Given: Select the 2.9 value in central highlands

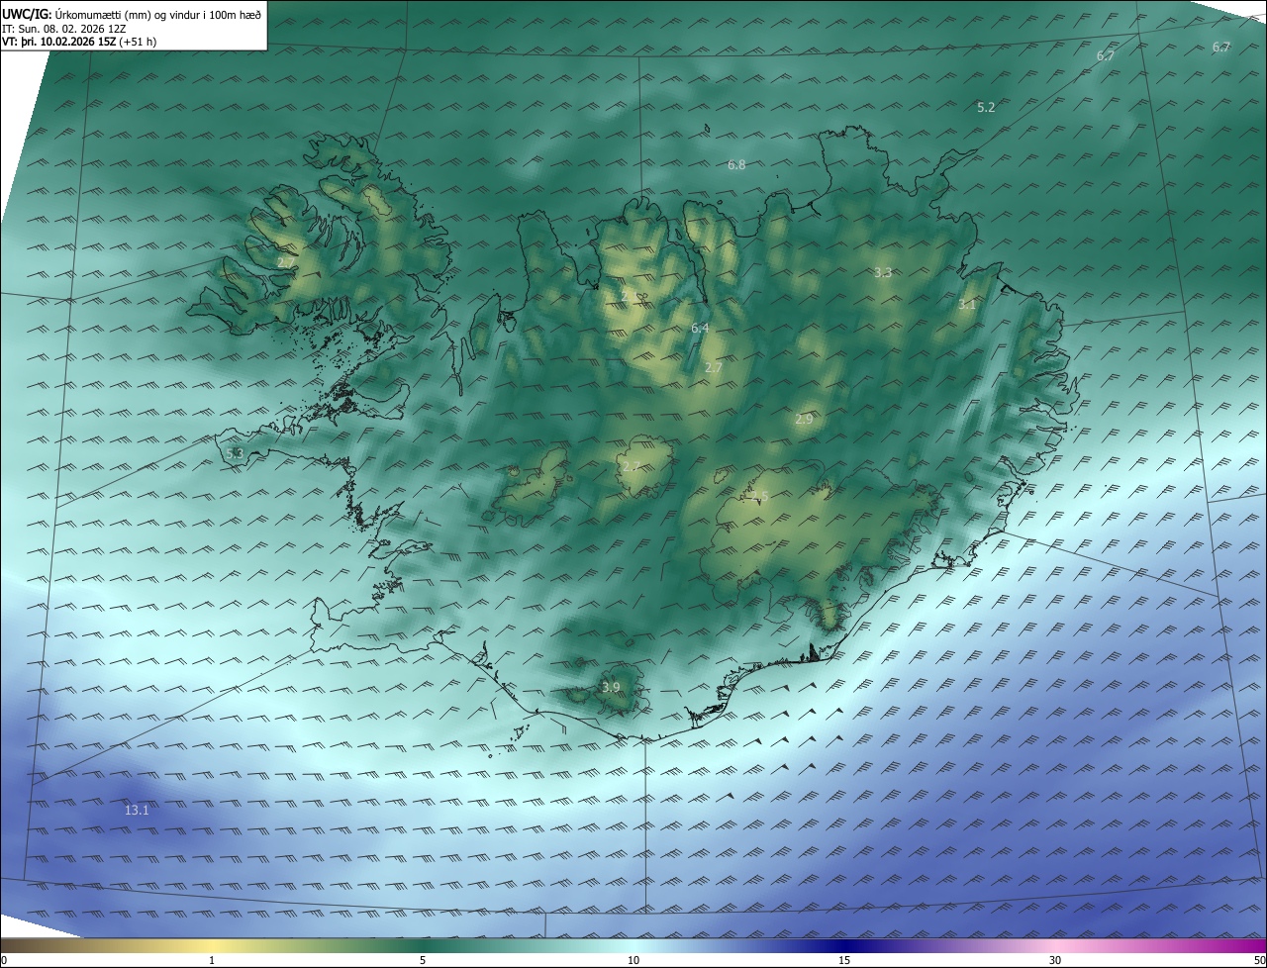Looking at the screenshot, I should pos(804,420).
